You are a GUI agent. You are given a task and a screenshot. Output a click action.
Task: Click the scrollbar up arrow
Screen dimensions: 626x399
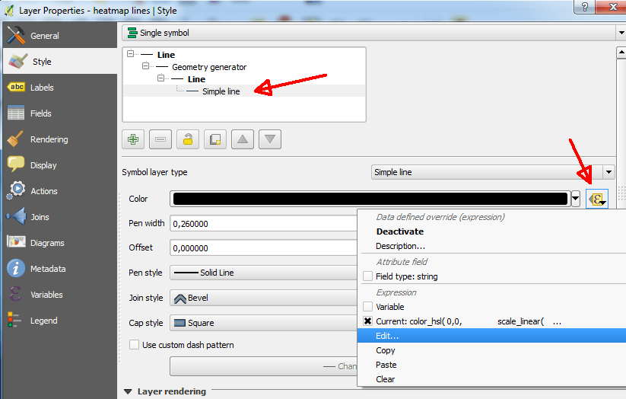click(621, 53)
